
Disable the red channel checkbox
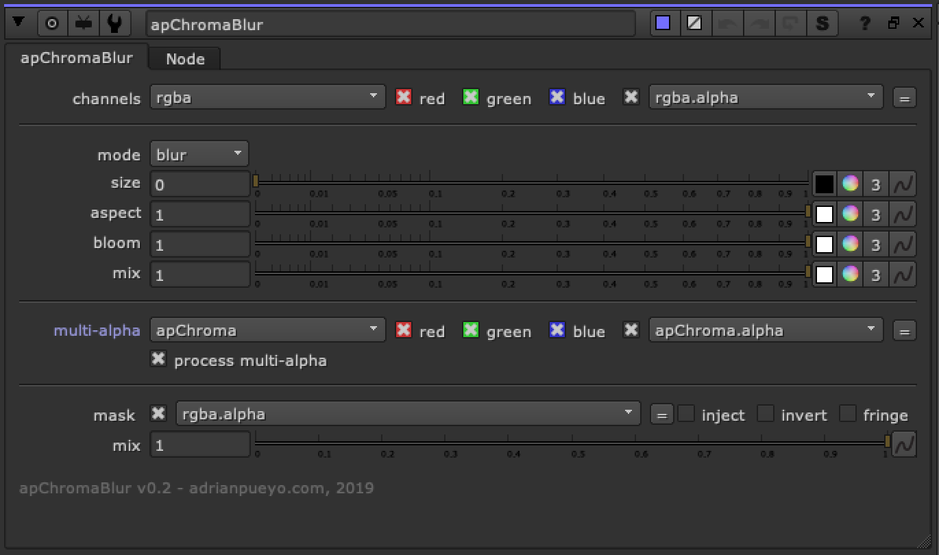click(404, 98)
